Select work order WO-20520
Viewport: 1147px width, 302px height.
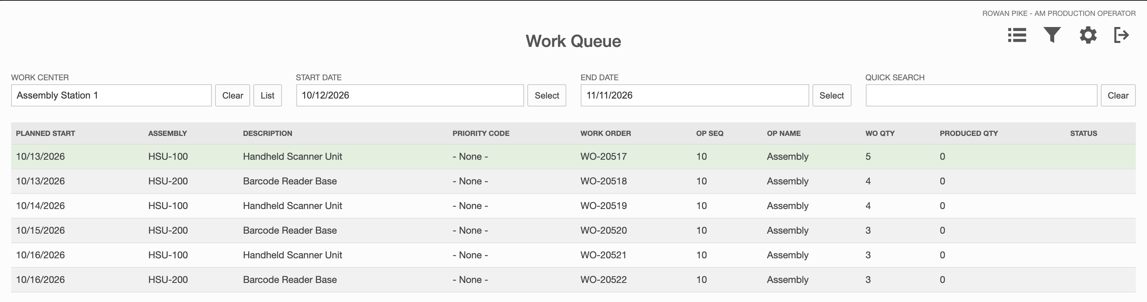pyautogui.click(x=603, y=230)
